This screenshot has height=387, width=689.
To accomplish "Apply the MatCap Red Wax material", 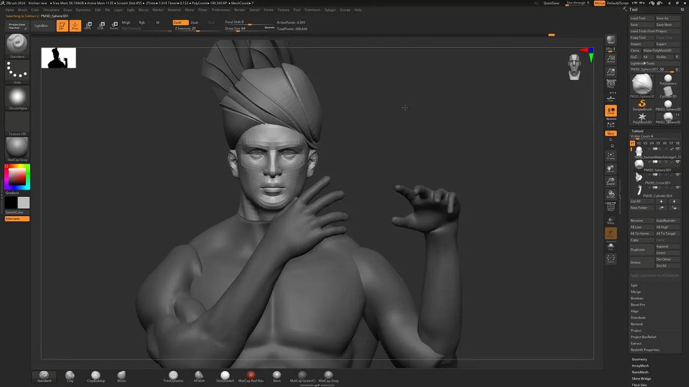I will pos(251,376).
